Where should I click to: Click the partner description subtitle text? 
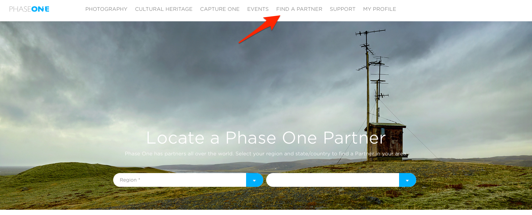(x=266, y=154)
